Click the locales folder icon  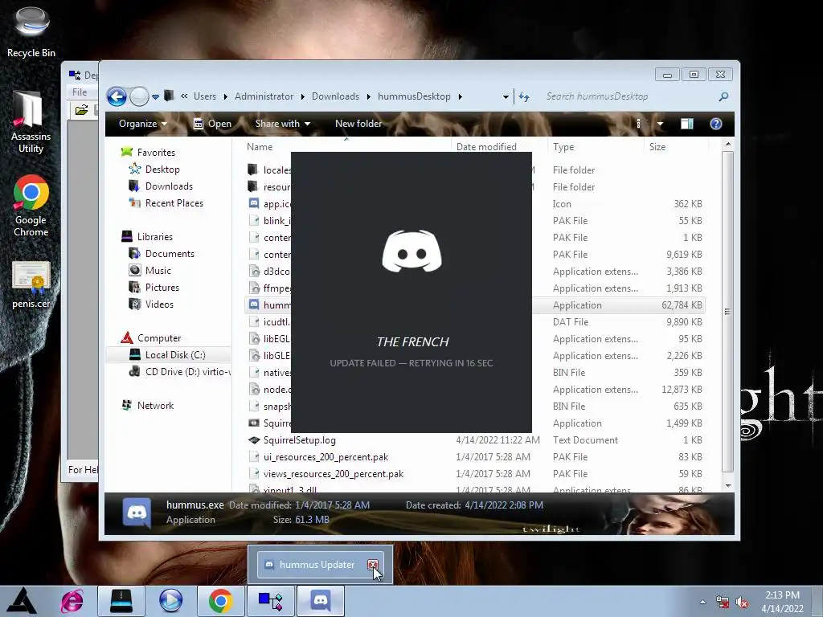pyautogui.click(x=253, y=170)
